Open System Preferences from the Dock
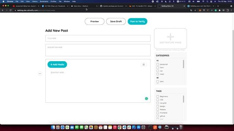 click(x=143, y=127)
